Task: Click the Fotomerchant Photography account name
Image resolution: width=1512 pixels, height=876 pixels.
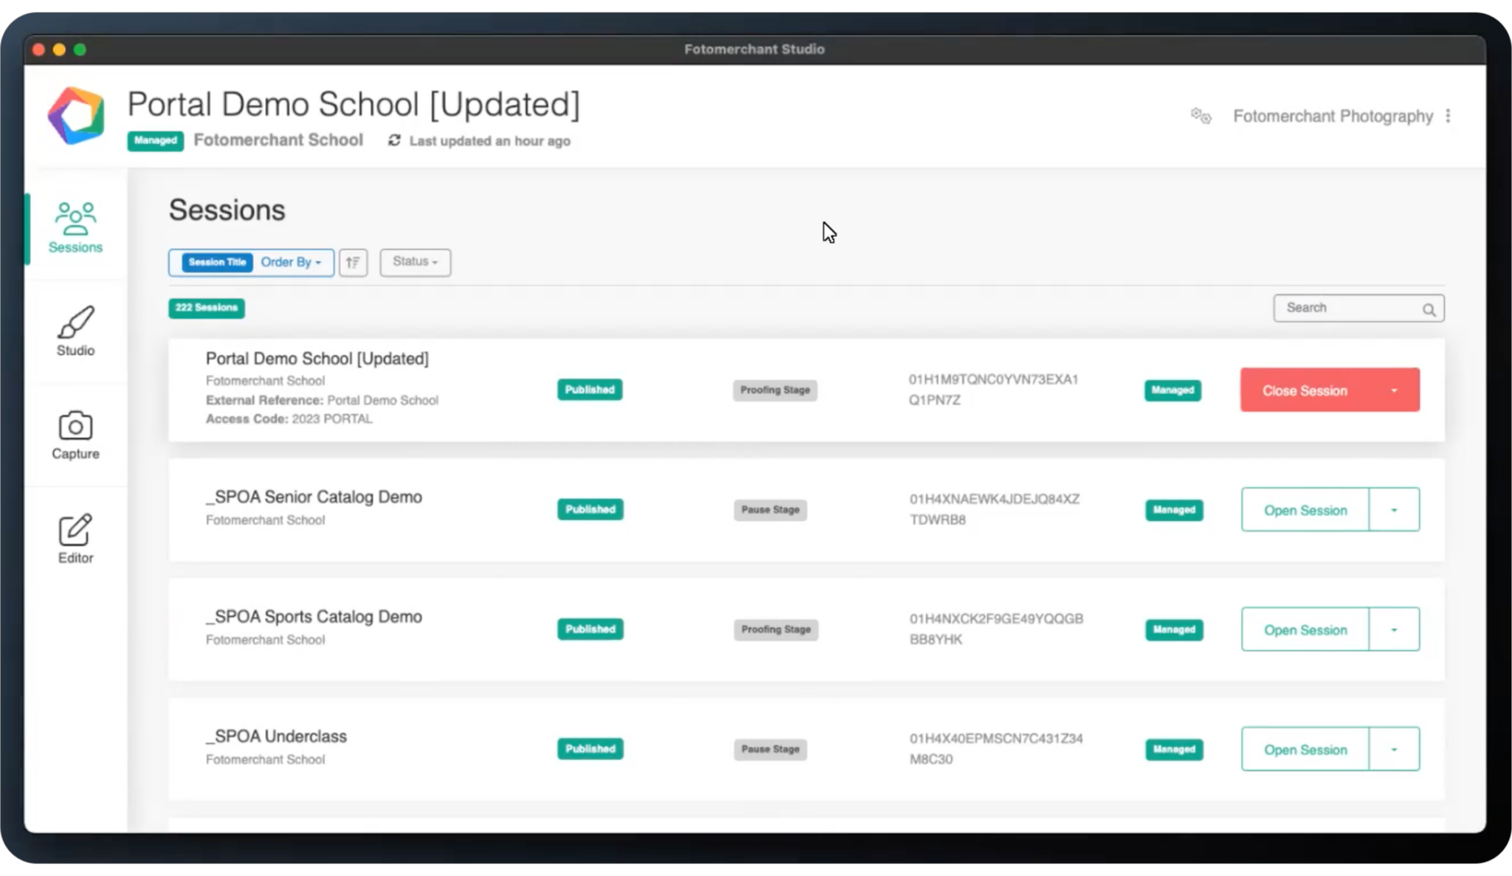Action: click(1333, 116)
